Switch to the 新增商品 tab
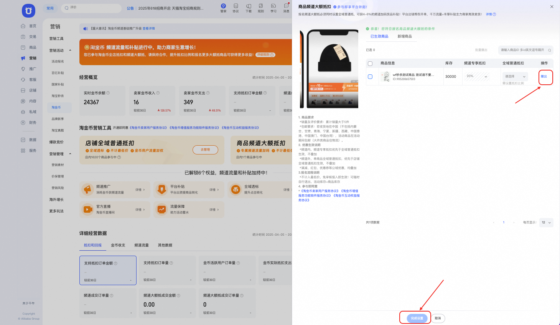The width and height of the screenshot is (560, 325). coord(405,36)
